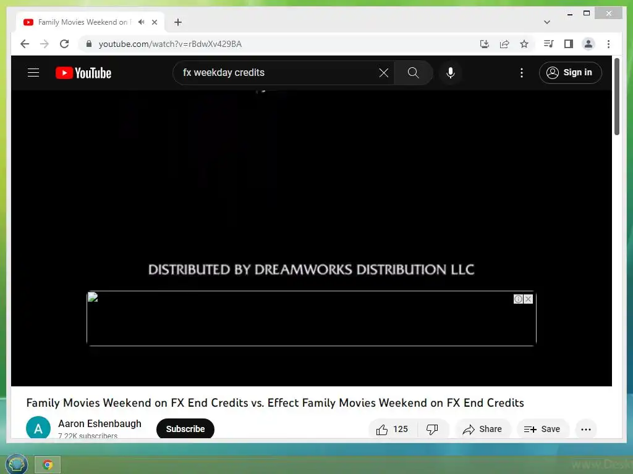Image resolution: width=633 pixels, height=474 pixels.
Task: Open the Chrome profile avatar
Action: point(588,44)
